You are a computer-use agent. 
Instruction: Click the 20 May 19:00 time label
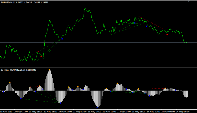pyautogui.click(x=50, y=111)
